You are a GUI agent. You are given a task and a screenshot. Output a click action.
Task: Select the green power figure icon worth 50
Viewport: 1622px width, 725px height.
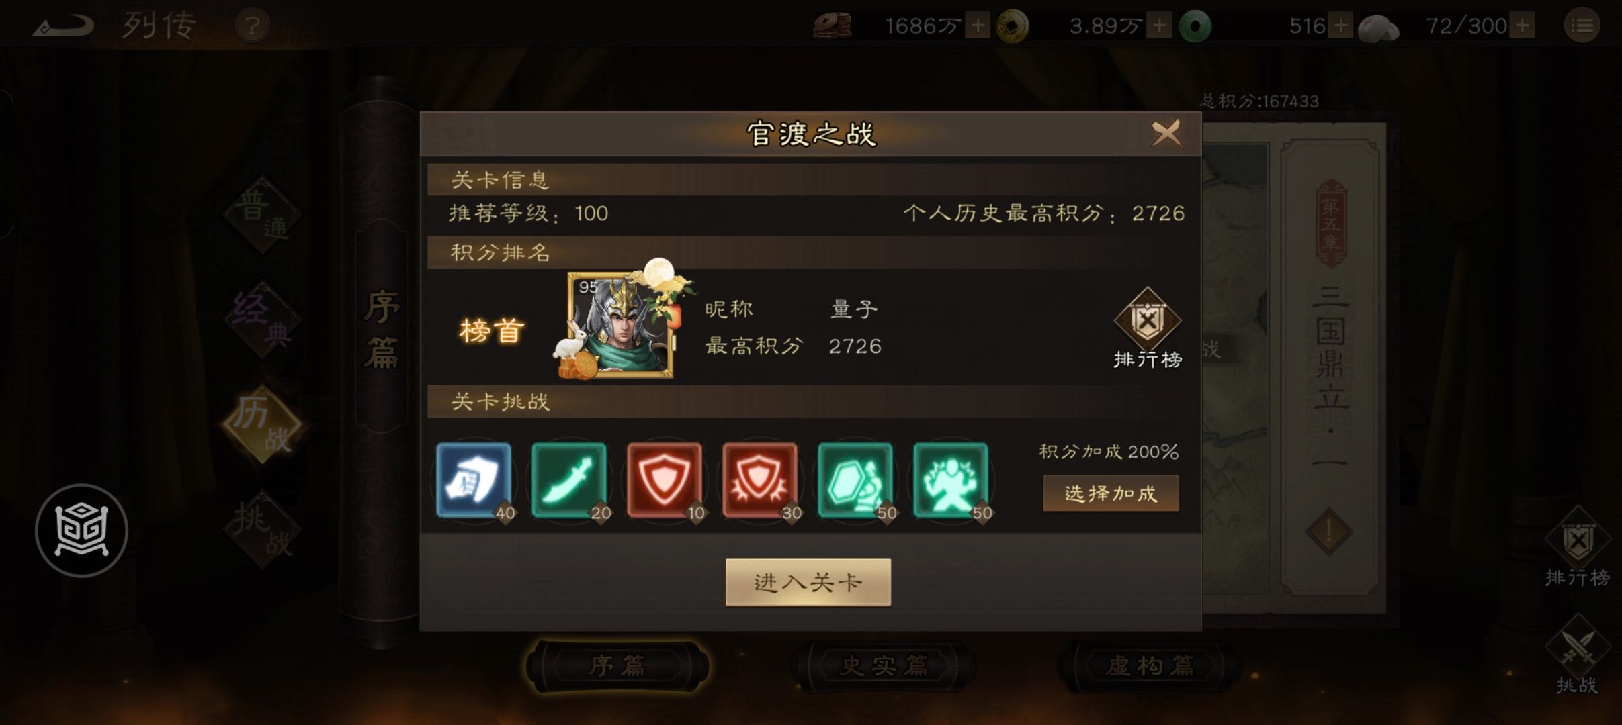pos(951,480)
